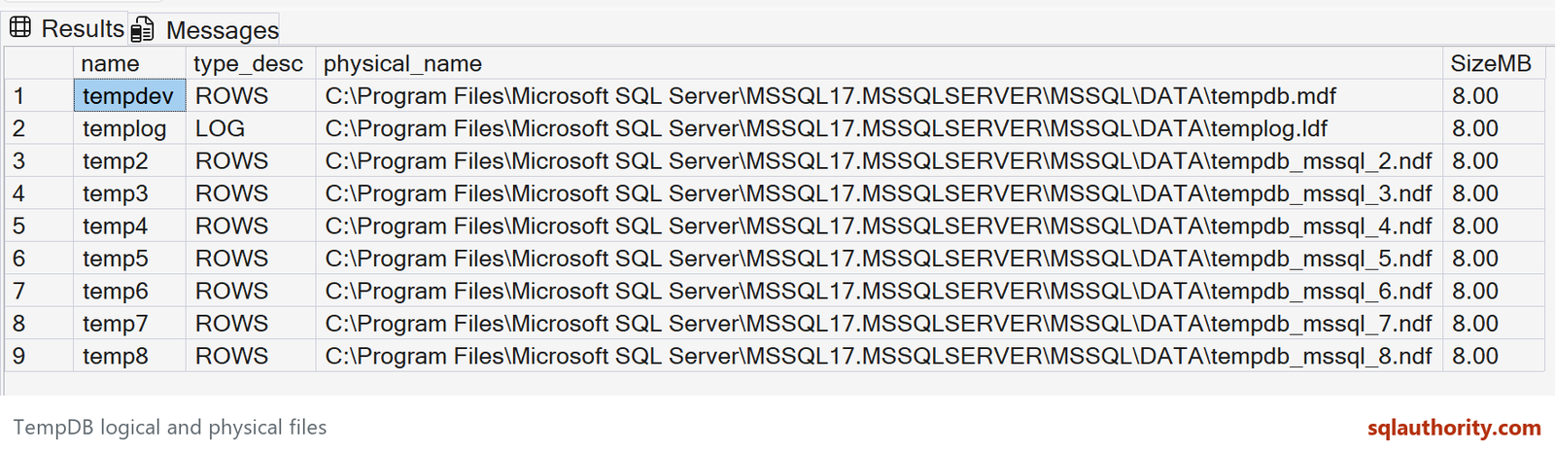Select the temp5 name cell
The height and width of the screenshot is (452, 1555).
coord(129,259)
